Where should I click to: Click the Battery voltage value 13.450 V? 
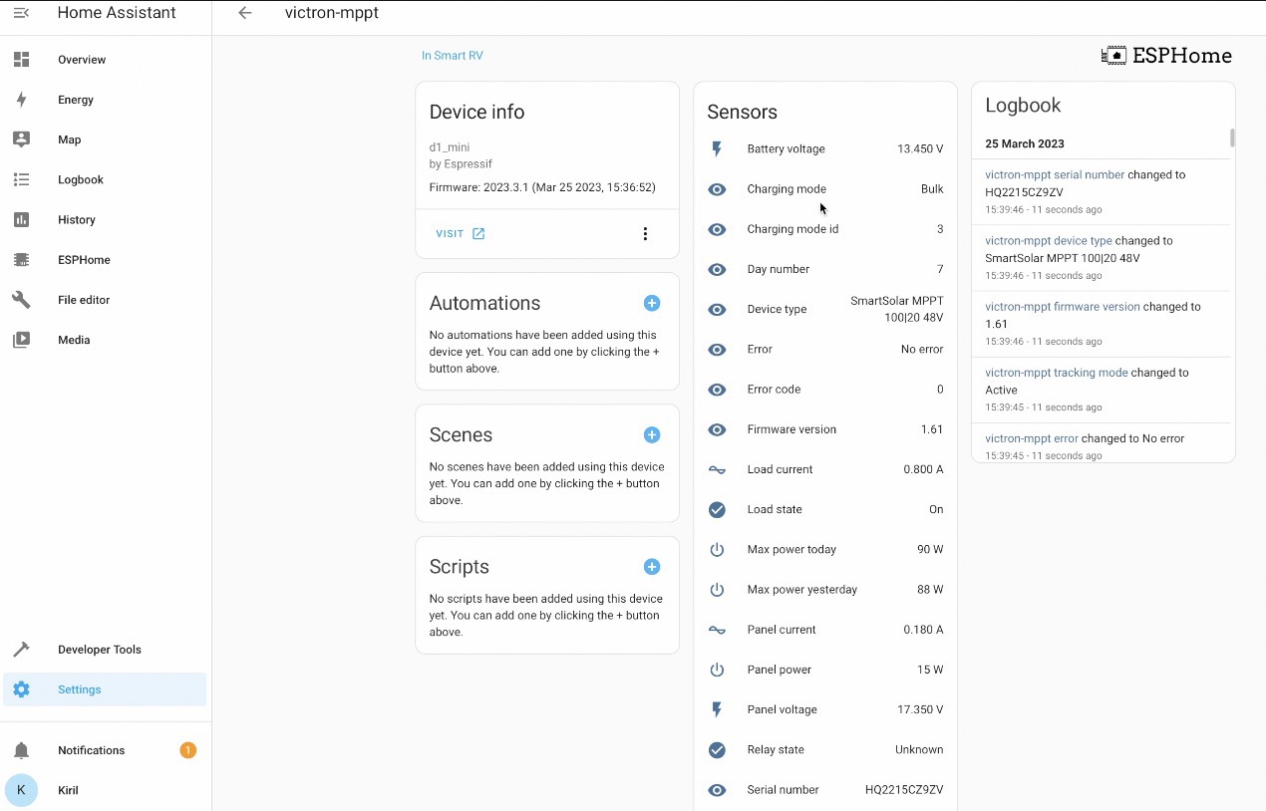[920, 149]
